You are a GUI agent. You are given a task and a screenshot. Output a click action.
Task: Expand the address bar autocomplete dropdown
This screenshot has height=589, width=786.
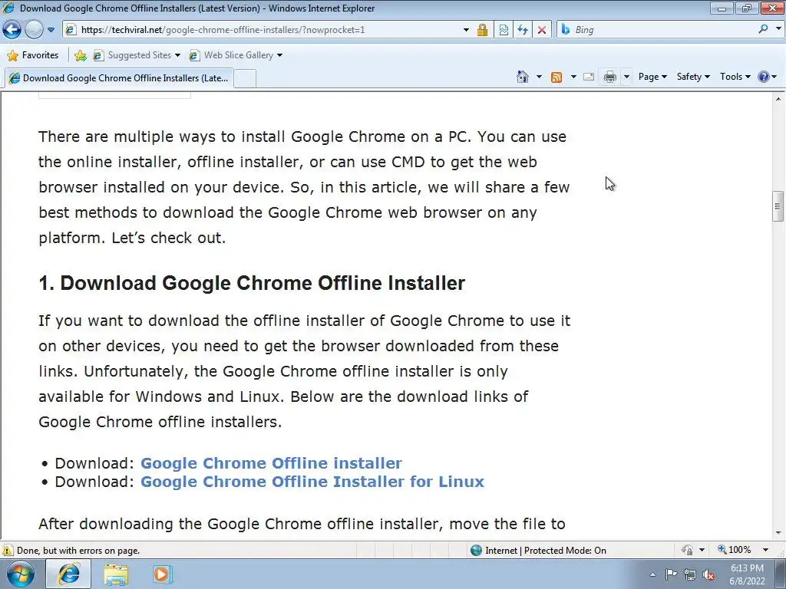click(466, 30)
